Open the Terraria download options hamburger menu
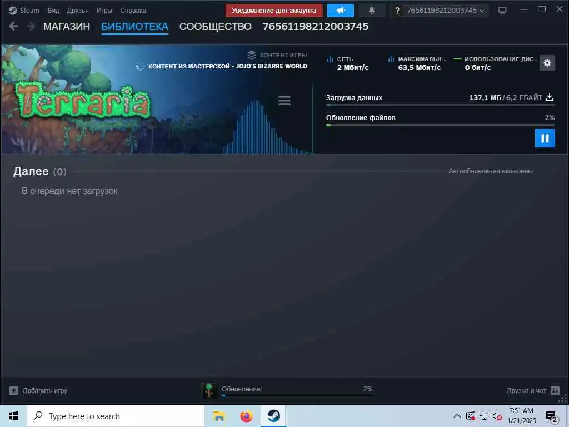Viewport: 569px width, 427px height. pyautogui.click(x=284, y=101)
